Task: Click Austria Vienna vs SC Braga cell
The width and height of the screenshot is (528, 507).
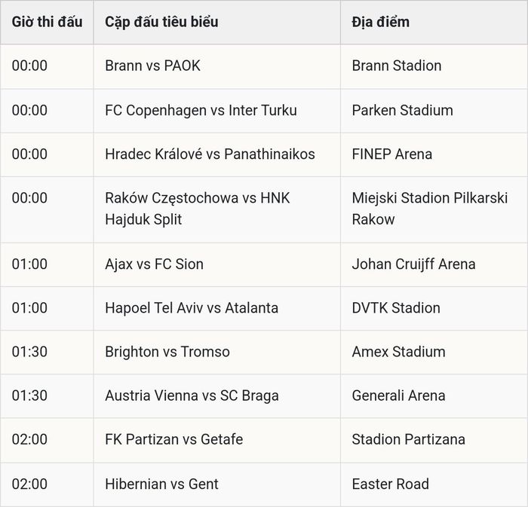Action: tap(217, 396)
